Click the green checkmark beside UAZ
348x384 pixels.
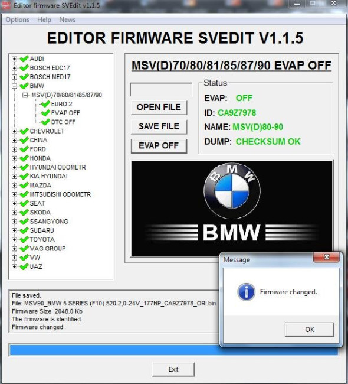pos(24,266)
